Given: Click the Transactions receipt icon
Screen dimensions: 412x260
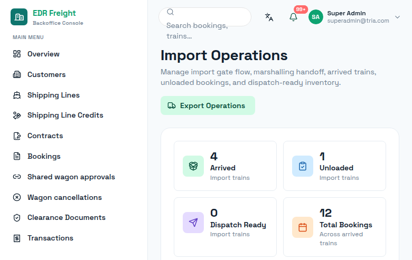Looking at the screenshot, I should click(x=17, y=238).
